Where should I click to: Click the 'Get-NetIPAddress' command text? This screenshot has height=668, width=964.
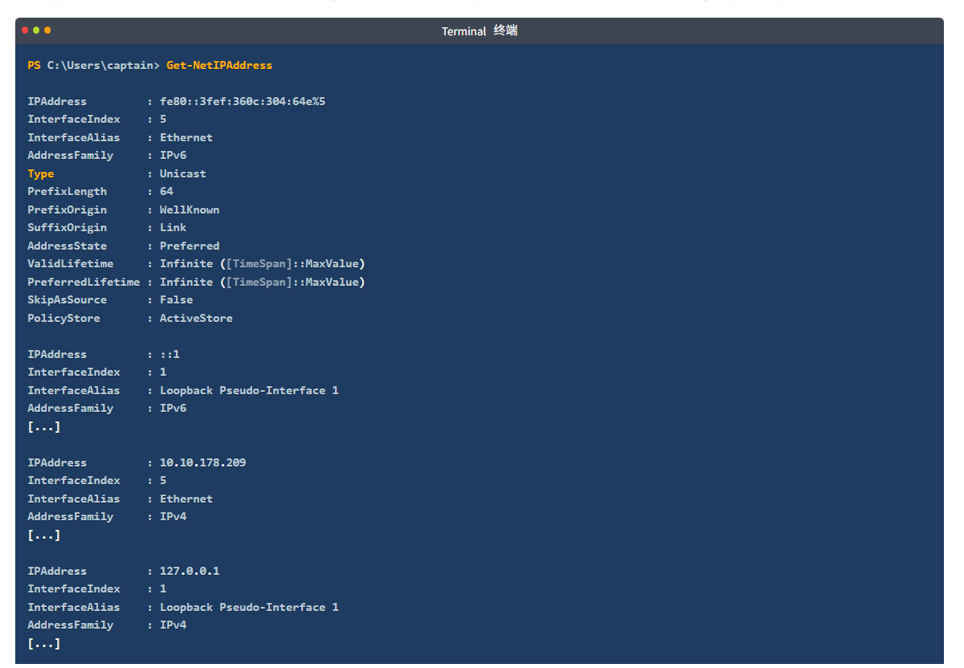pos(219,65)
